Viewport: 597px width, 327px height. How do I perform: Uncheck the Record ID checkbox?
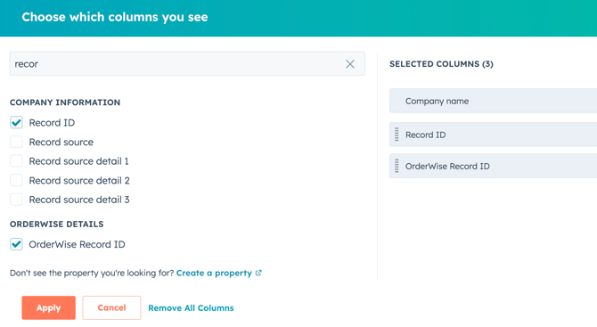coord(16,123)
